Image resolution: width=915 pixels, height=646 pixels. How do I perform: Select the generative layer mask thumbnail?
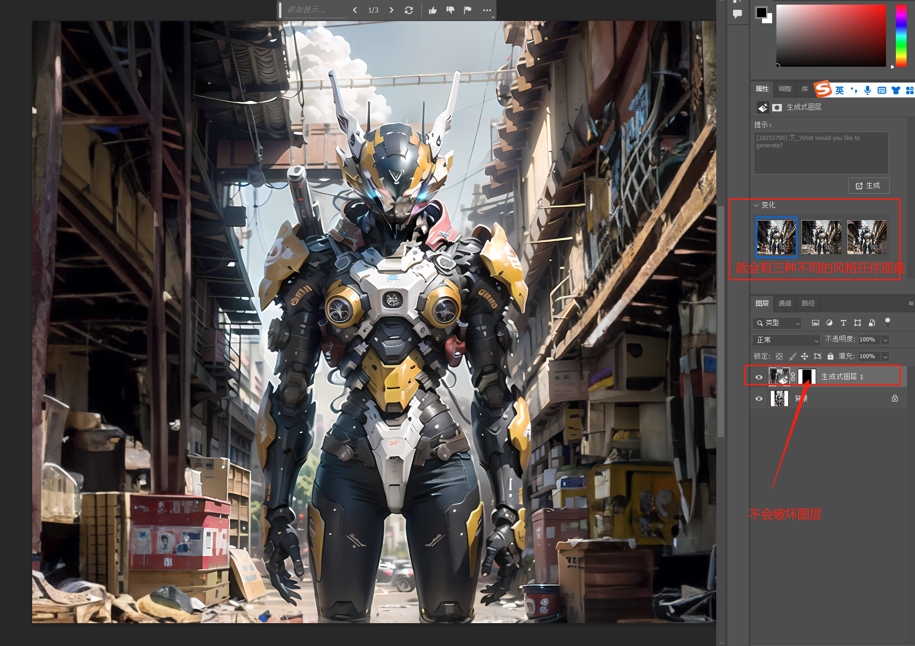point(807,376)
